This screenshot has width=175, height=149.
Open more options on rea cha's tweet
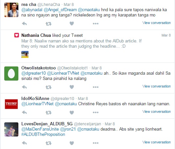pos(96,24)
